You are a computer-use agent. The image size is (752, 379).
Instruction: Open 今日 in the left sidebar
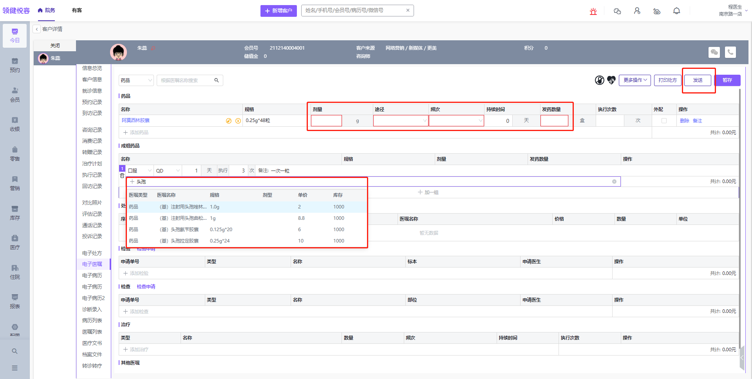coord(15,36)
